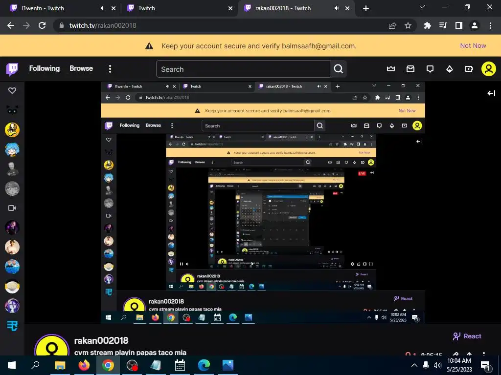Screen dimensions: 501x375
Task: Click the address bar URL twitch.tv/rakan002018
Action: point(103,25)
